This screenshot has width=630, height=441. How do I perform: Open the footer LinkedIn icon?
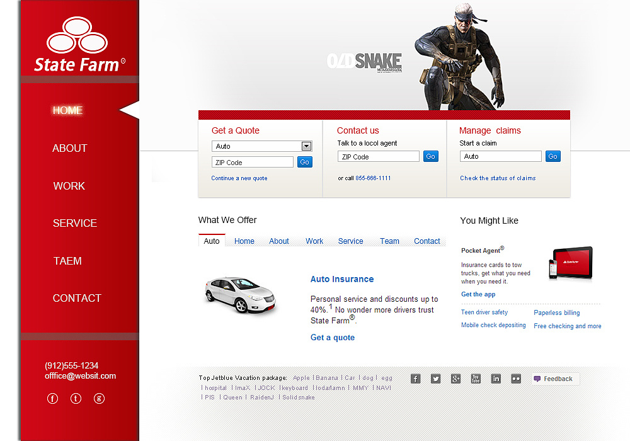(496, 379)
